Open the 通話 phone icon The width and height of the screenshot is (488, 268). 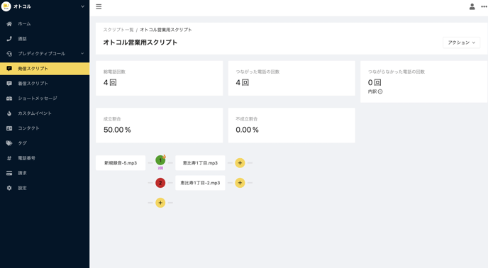[x=9, y=39]
